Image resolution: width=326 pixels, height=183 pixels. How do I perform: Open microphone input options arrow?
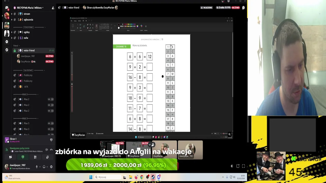[40, 167]
